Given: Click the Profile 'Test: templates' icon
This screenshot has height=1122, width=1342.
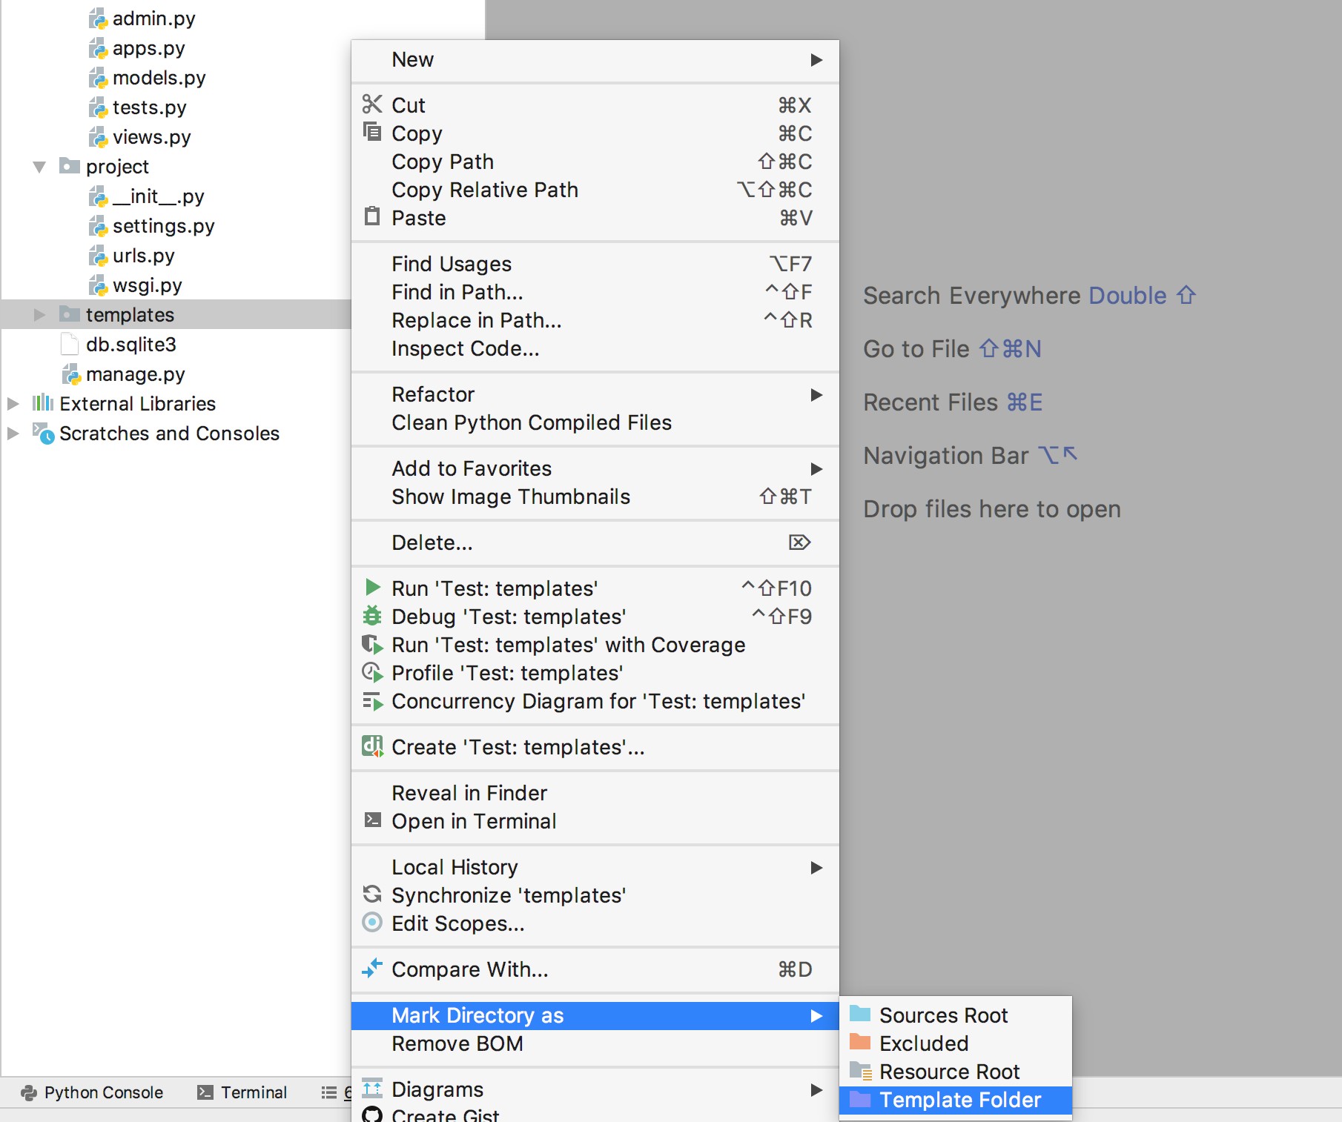Looking at the screenshot, I should [x=372, y=672].
